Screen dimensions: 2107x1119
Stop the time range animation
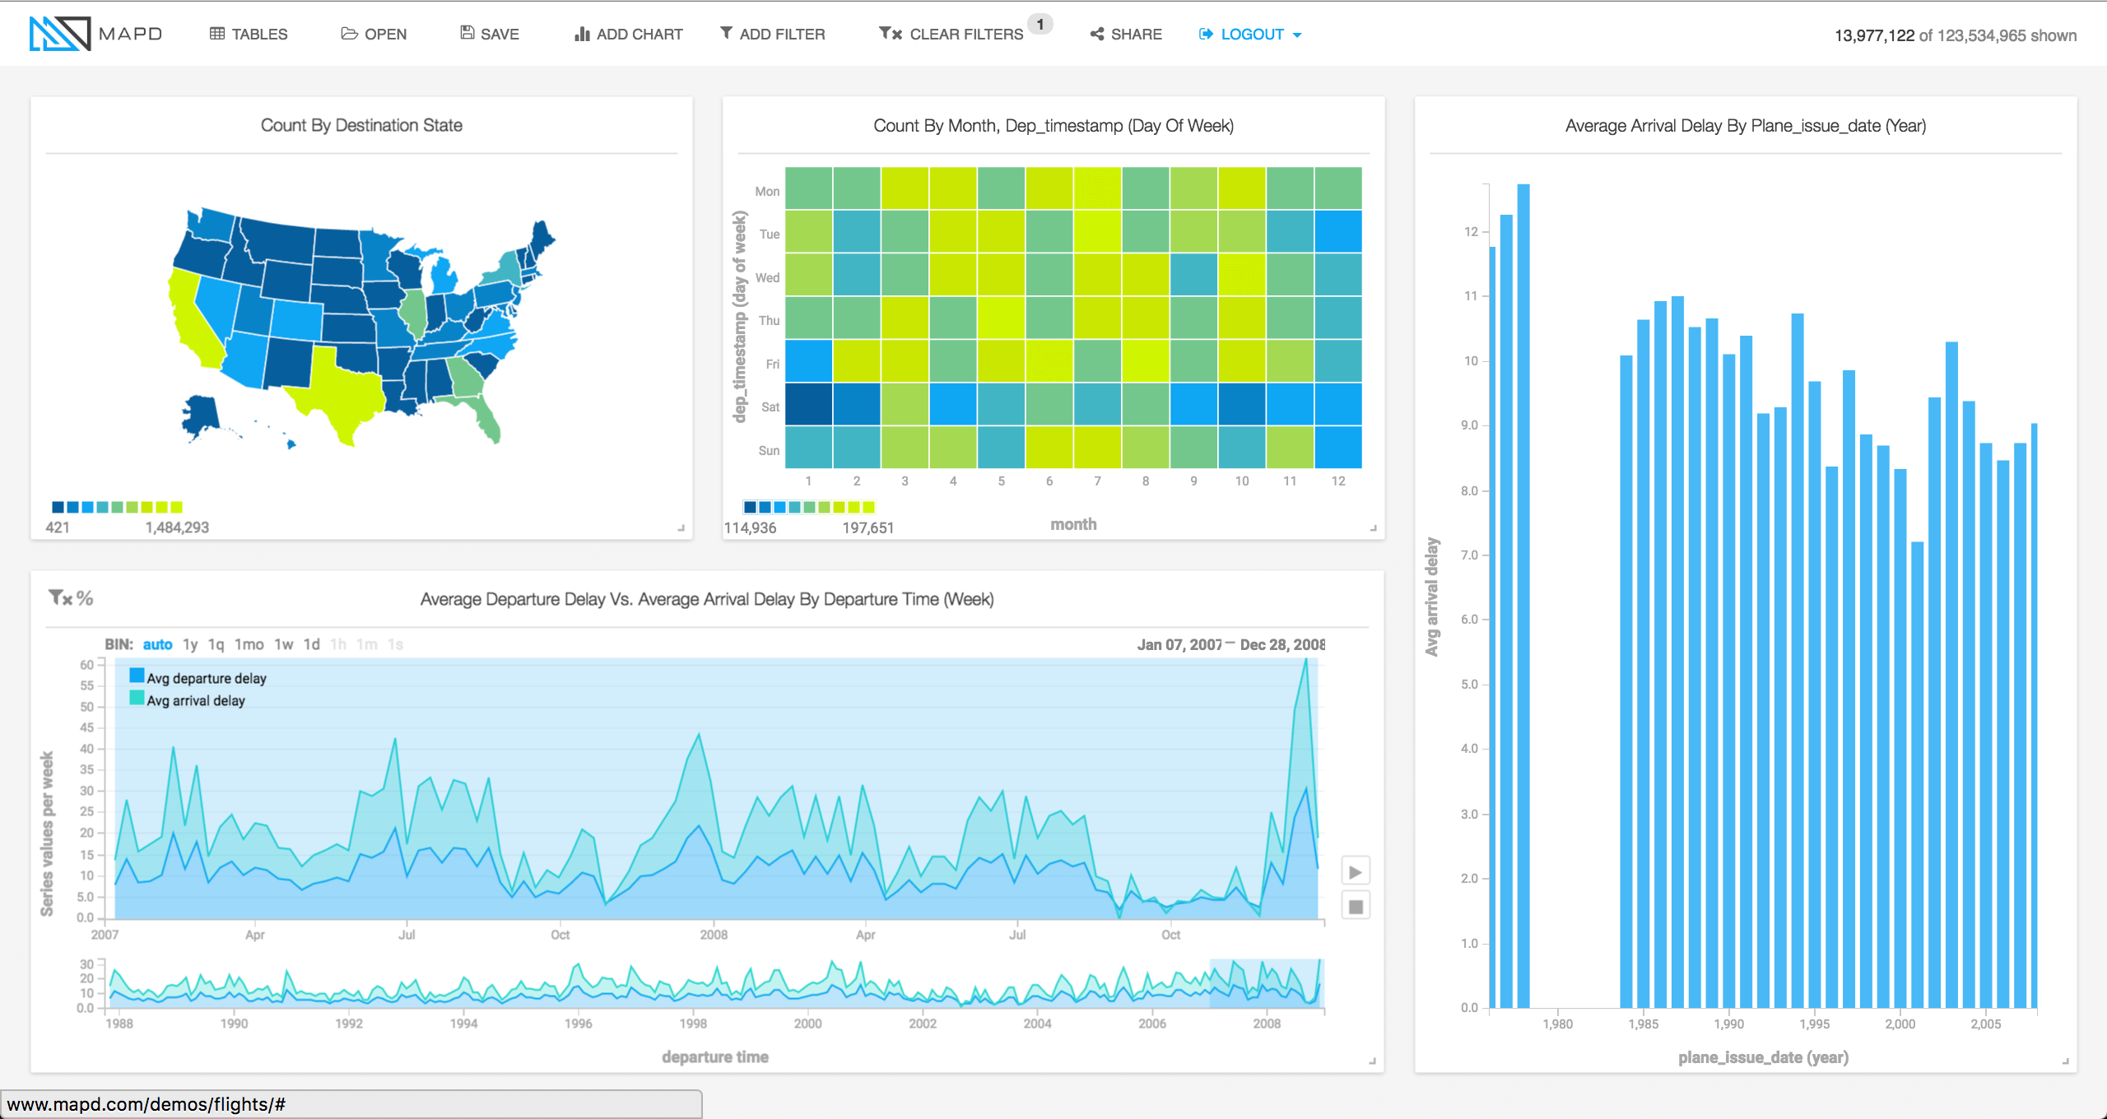[x=1356, y=907]
